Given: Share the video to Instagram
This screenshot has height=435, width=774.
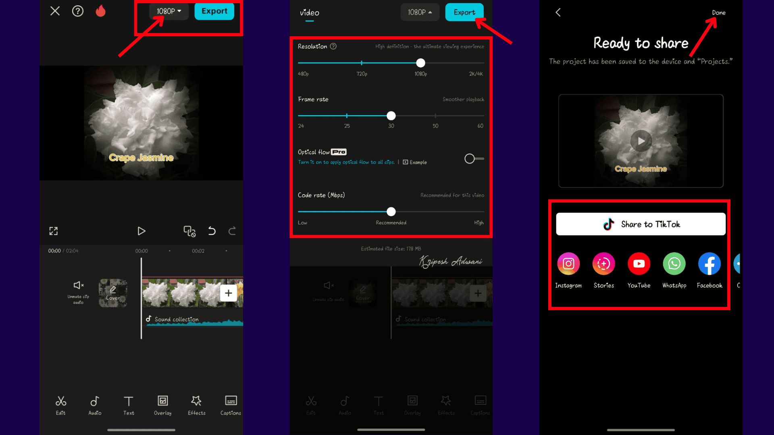Looking at the screenshot, I should 568,264.
